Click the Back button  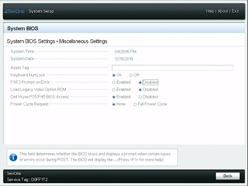(228, 176)
